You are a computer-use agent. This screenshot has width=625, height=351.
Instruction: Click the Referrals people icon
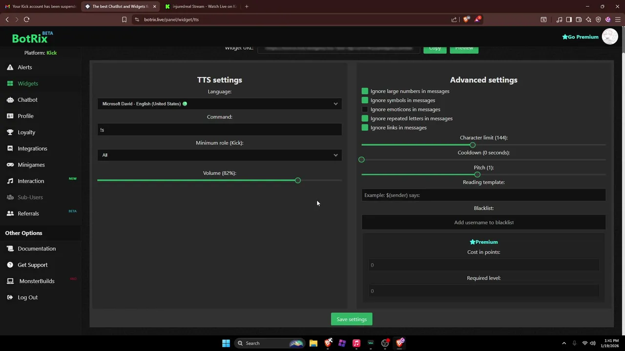click(10, 214)
